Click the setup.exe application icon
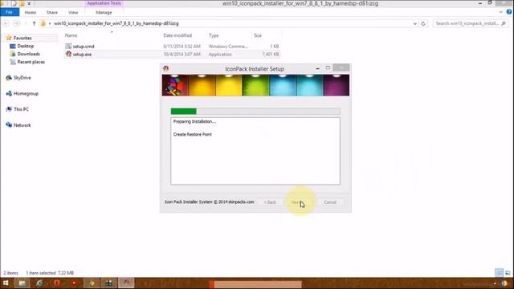 pos(68,54)
